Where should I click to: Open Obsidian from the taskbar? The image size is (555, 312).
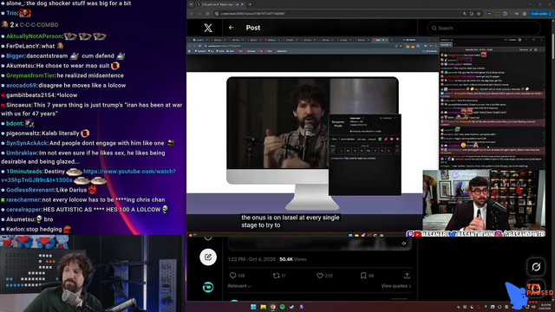[x=301, y=307]
